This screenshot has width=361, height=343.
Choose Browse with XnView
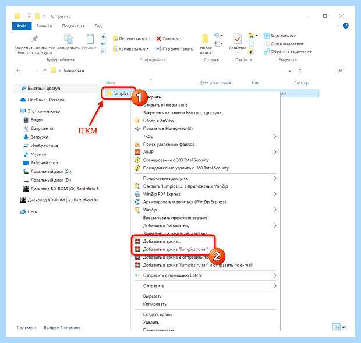pyautogui.click(x=158, y=121)
